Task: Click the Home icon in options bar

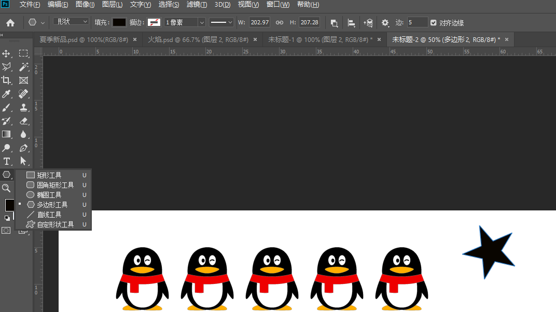Action: pos(10,23)
